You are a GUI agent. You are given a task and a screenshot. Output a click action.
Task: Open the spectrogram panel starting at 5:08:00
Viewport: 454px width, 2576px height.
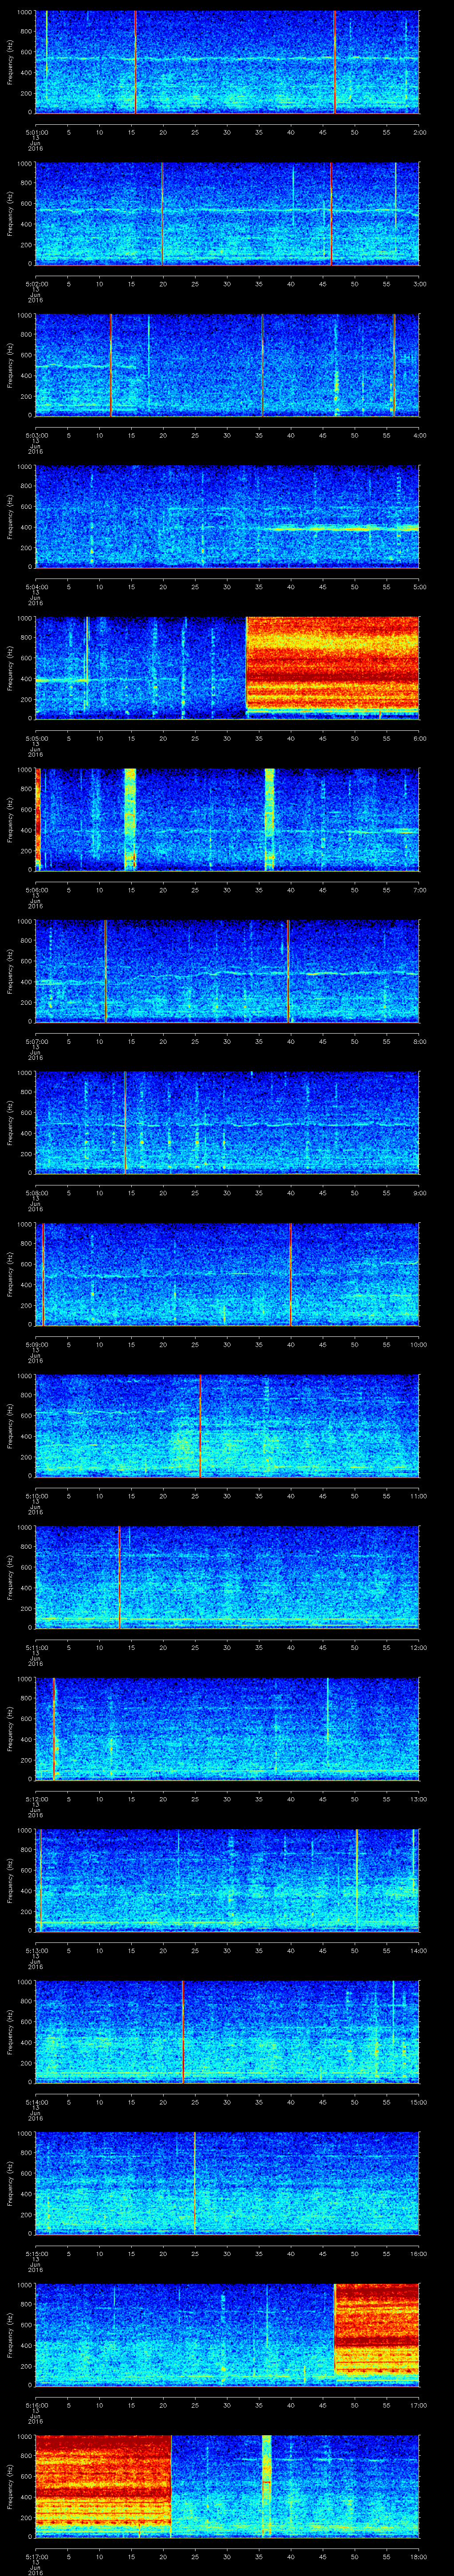point(227,1122)
